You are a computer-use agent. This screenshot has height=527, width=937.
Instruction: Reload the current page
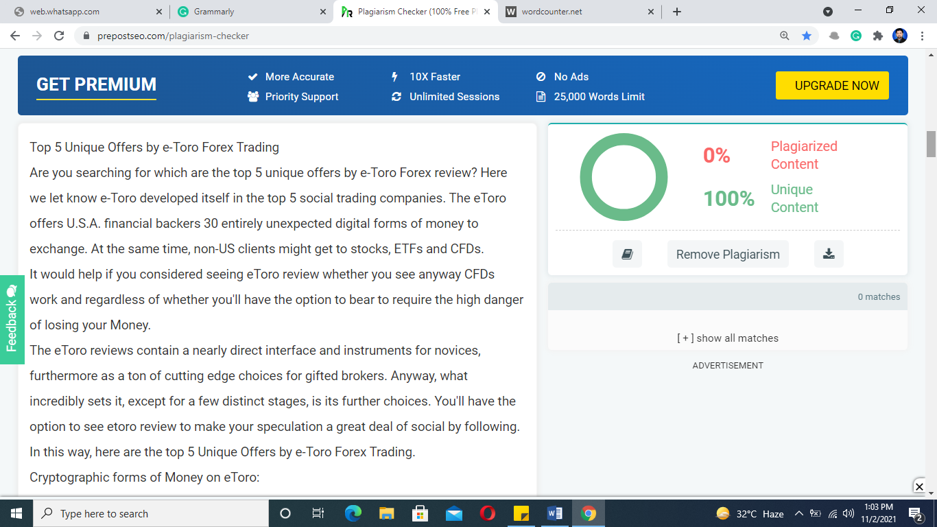[59, 36]
